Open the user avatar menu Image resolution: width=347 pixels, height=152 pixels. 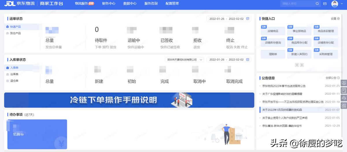[335, 4]
